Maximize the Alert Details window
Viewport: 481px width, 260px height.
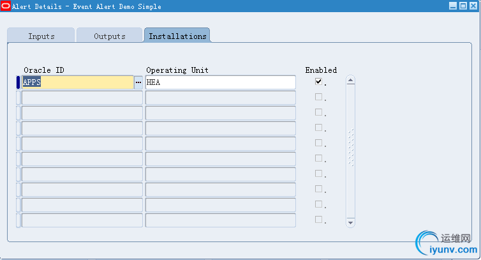(x=463, y=6)
